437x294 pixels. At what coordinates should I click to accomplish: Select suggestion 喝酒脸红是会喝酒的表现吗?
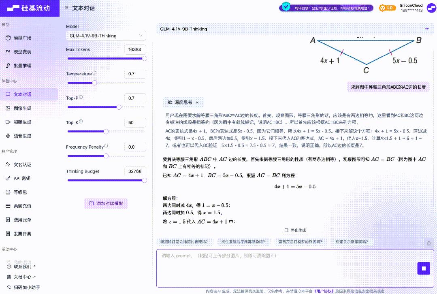click(x=184, y=242)
